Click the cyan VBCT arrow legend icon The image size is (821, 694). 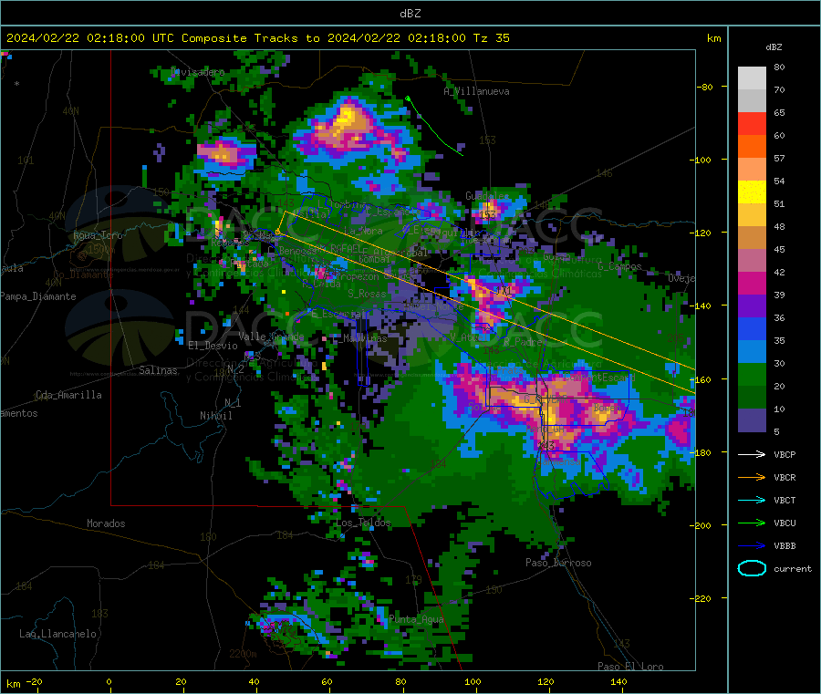752,500
